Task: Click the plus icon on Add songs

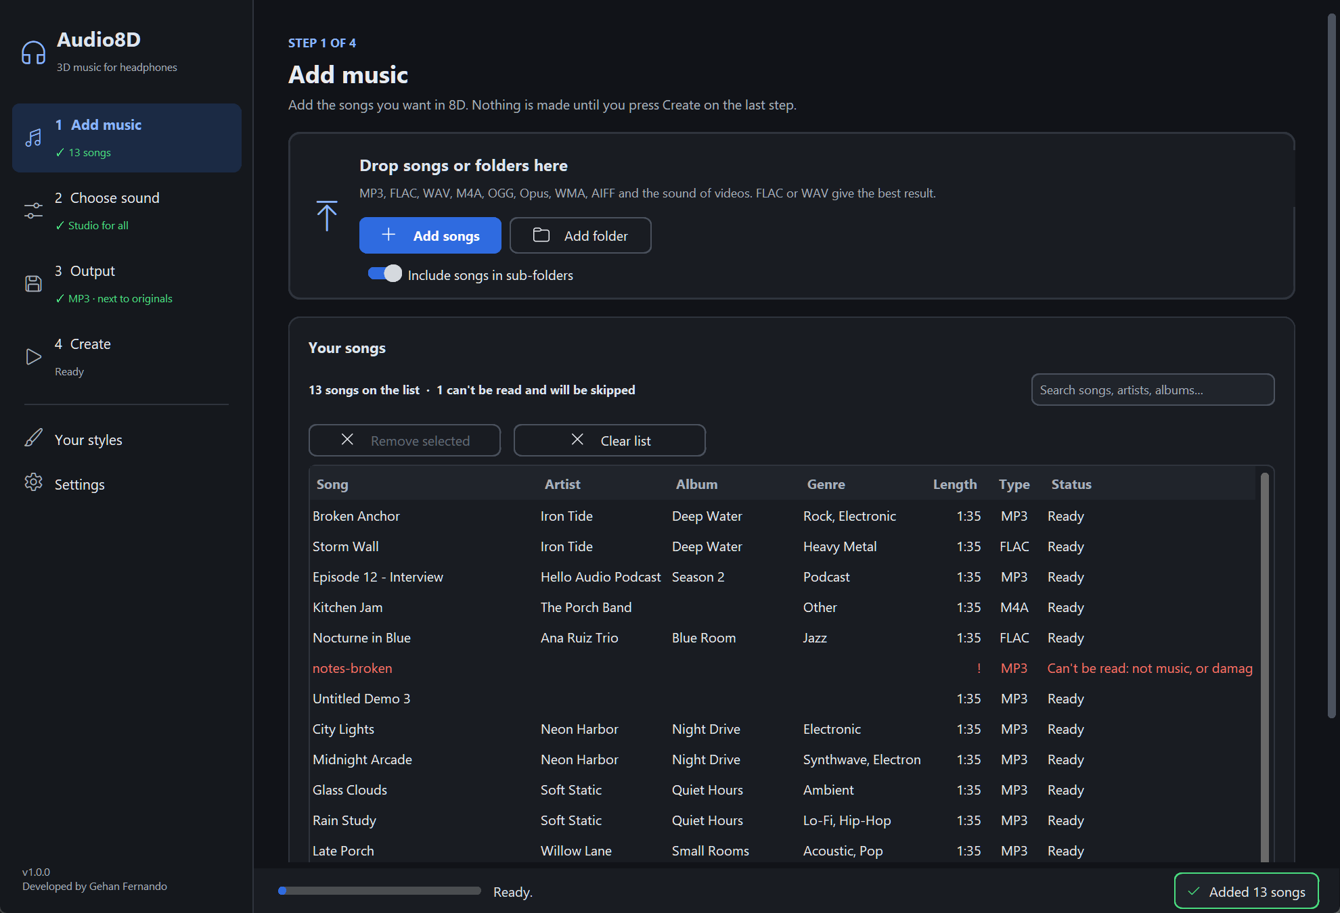Action: point(388,235)
